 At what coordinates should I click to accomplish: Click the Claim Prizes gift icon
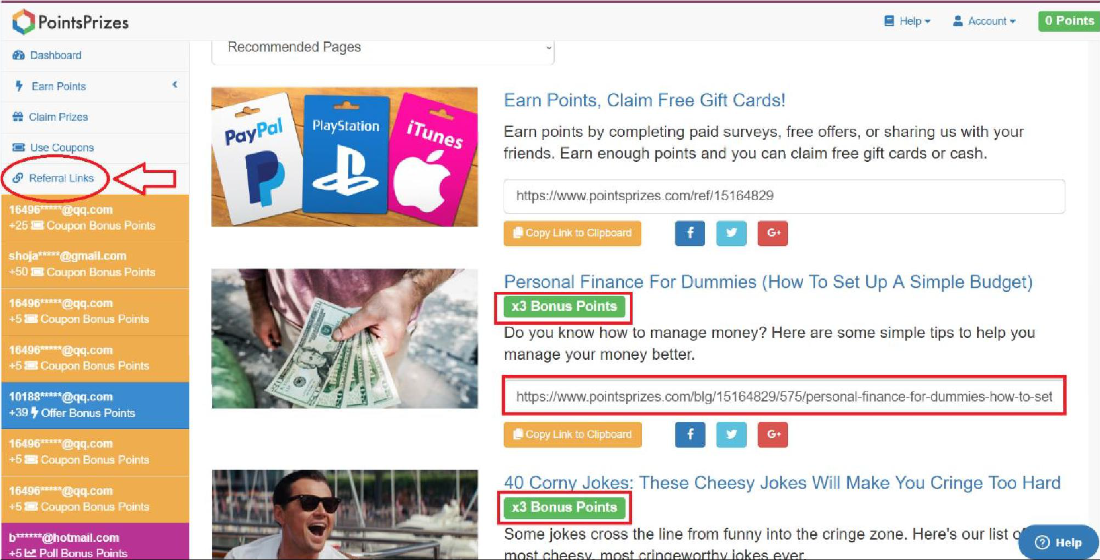point(18,117)
